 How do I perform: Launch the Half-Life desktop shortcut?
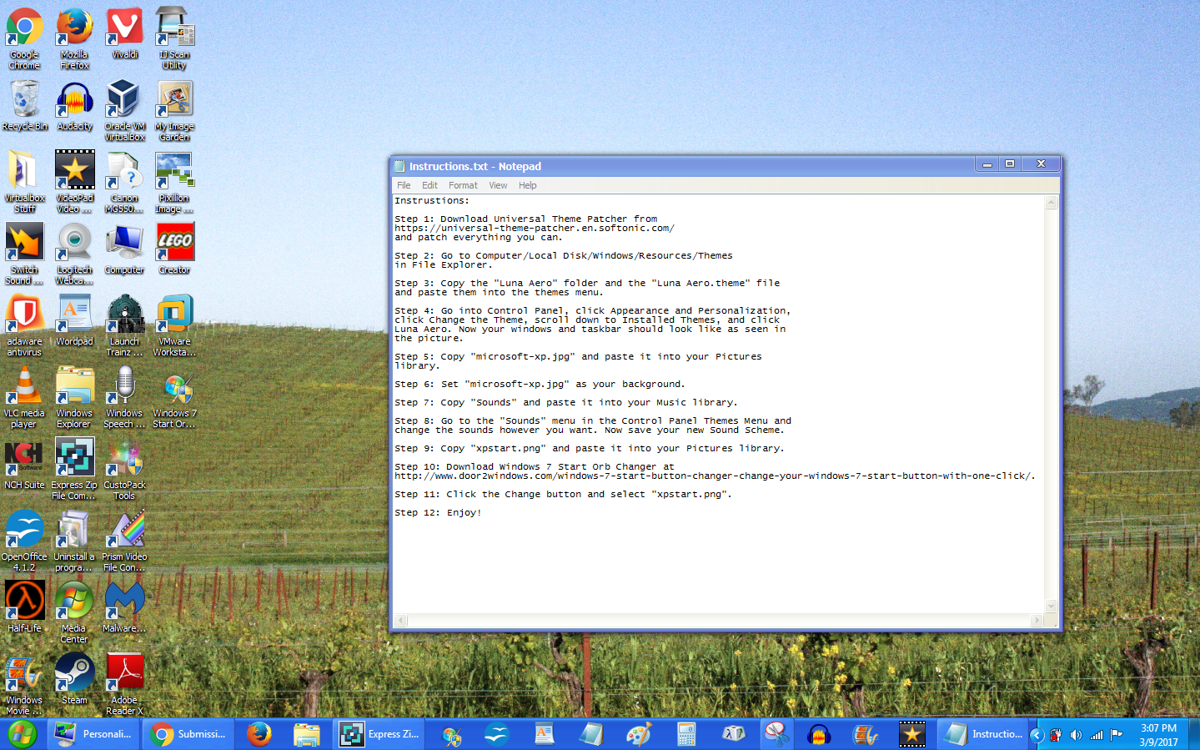(x=24, y=607)
